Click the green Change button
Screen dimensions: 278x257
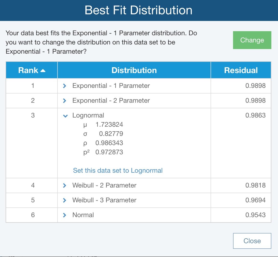[252, 40]
